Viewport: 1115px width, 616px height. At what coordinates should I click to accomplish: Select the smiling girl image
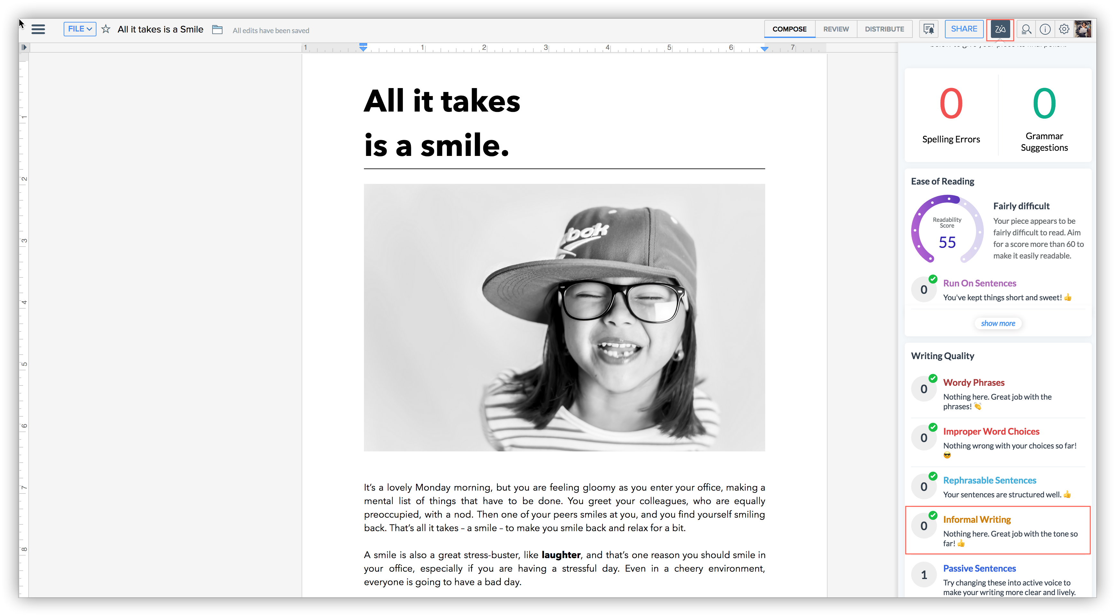tap(564, 317)
